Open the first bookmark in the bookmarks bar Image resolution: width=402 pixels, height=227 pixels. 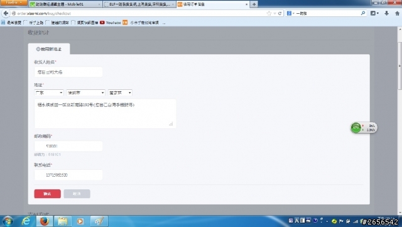11,23
